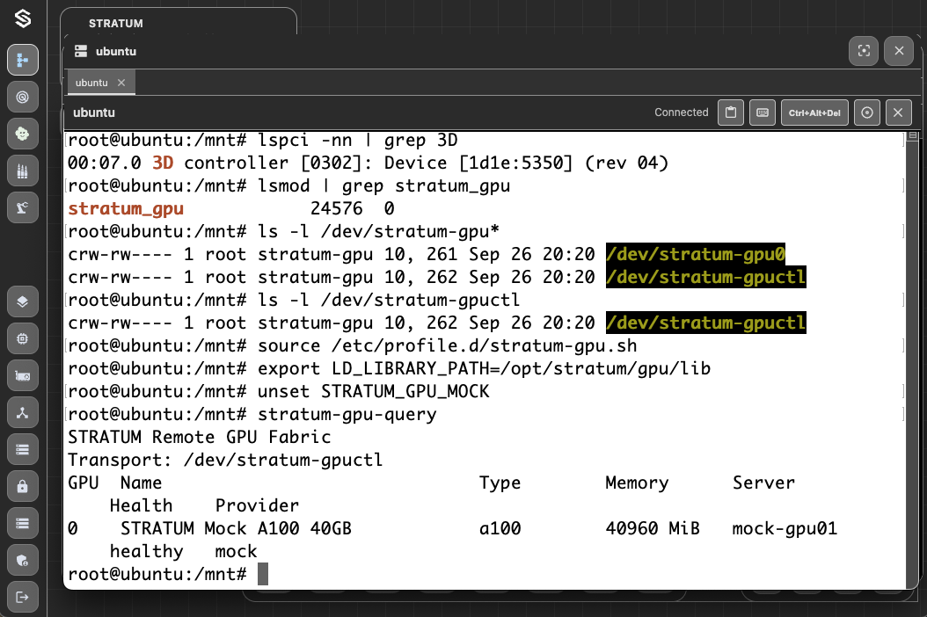Click the red 'stratum_gpu' module name
This screenshot has width=927, height=617.
[x=126, y=208]
